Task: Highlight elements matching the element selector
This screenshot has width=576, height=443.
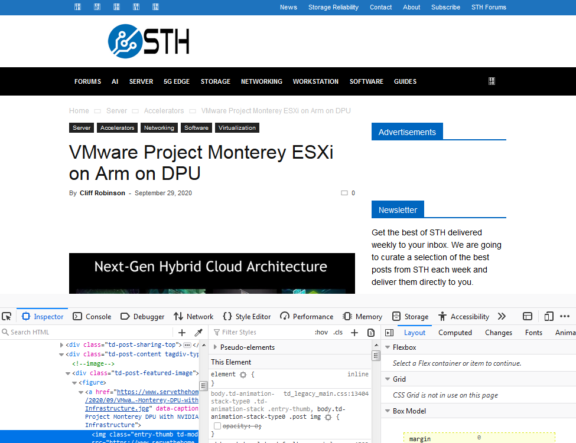Action: click(243, 375)
